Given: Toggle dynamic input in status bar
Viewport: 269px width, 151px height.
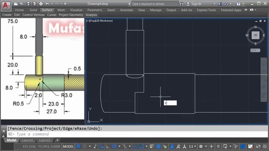Looking at the screenshot, I should tap(102, 146).
